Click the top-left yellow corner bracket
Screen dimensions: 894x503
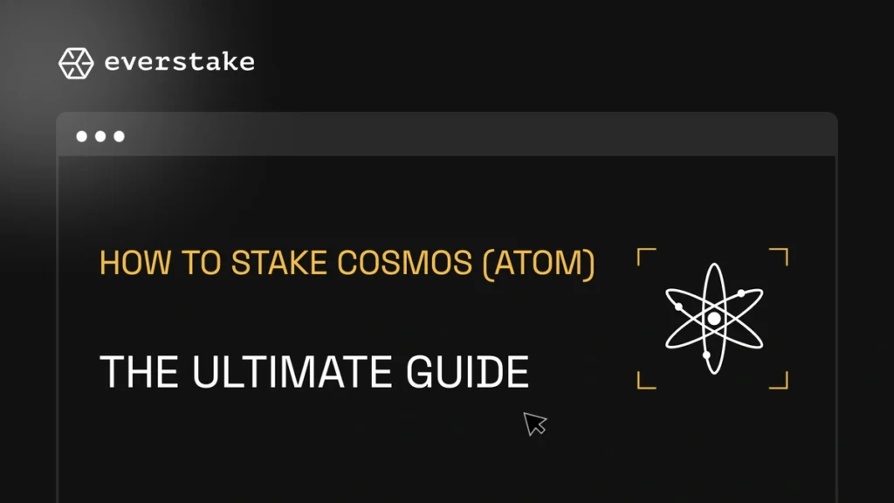[644, 255]
